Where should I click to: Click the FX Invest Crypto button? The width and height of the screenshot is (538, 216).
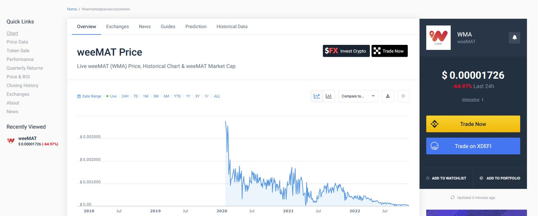click(346, 51)
